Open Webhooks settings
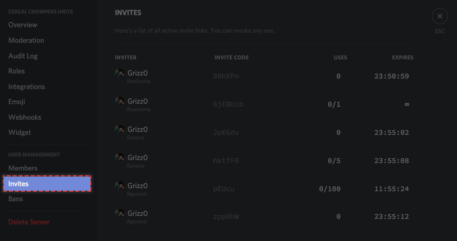The height and width of the screenshot is (241, 457). click(25, 117)
